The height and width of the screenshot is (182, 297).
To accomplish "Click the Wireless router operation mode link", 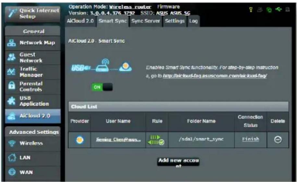I will 130,7.
